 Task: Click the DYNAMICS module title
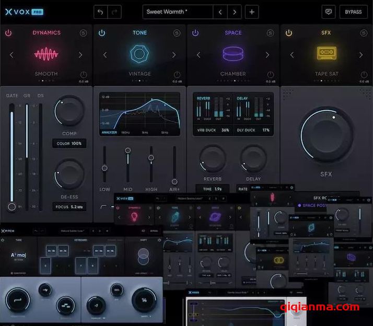(x=46, y=32)
